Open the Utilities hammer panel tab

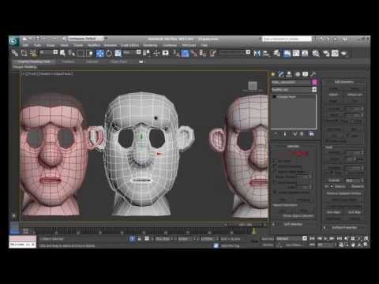coord(313,74)
